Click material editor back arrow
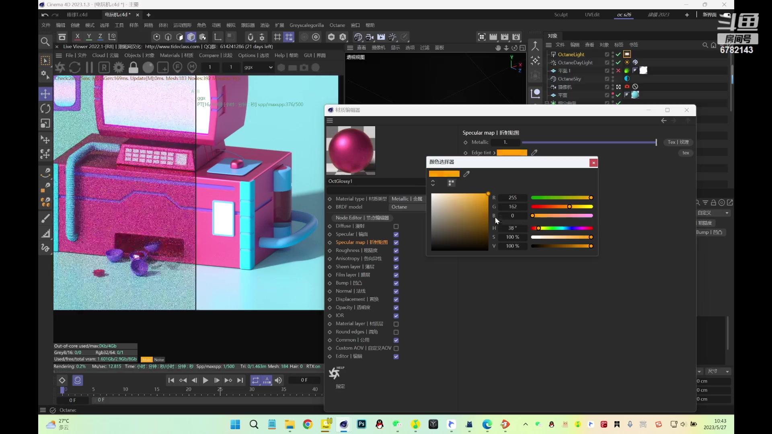 (664, 121)
